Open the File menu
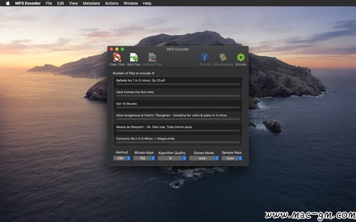Image resolution: width=356 pixels, height=222 pixels. pos(49,3)
